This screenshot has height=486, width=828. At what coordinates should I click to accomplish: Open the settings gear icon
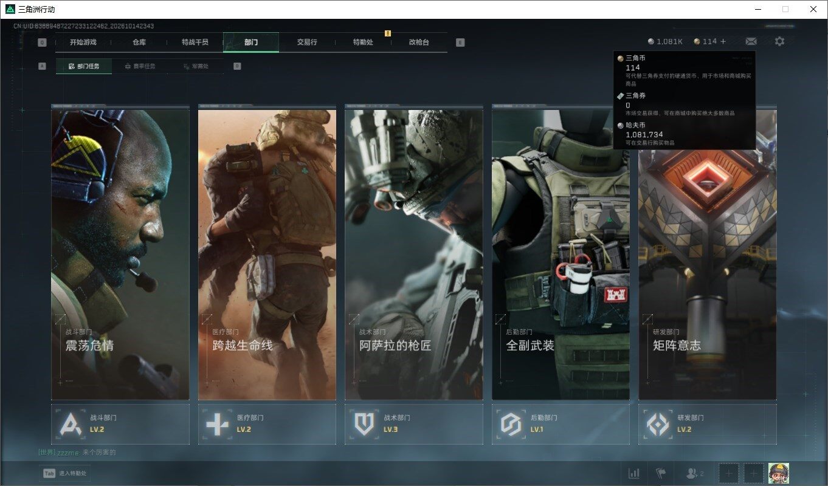[x=779, y=41]
